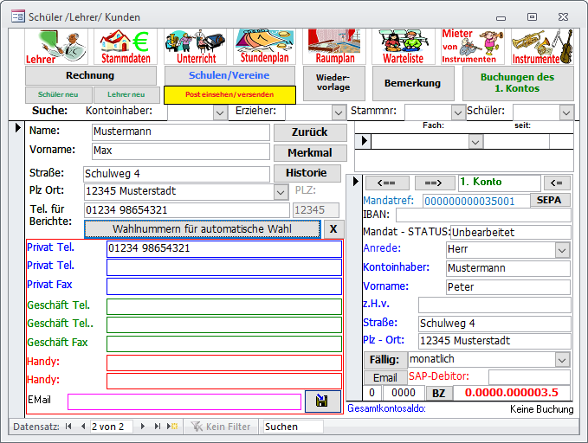Open the Anrede dropdown
This screenshot has width=588, height=443.
click(562, 249)
